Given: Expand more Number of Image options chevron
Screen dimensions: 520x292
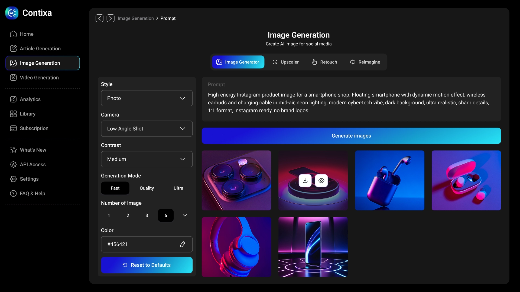Looking at the screenshot, I should [185, 215].
